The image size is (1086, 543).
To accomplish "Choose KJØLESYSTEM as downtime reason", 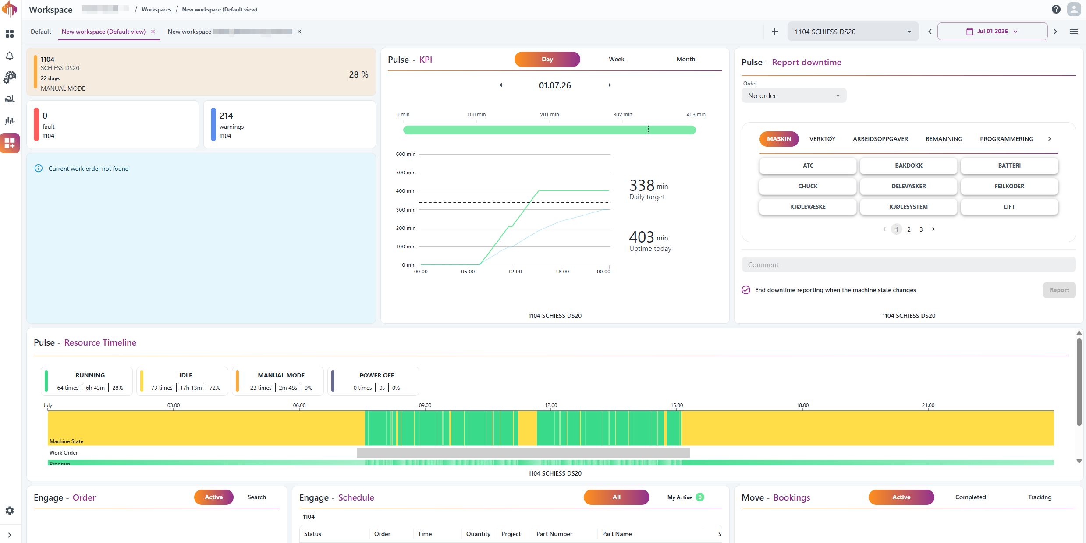I will 909,207.
